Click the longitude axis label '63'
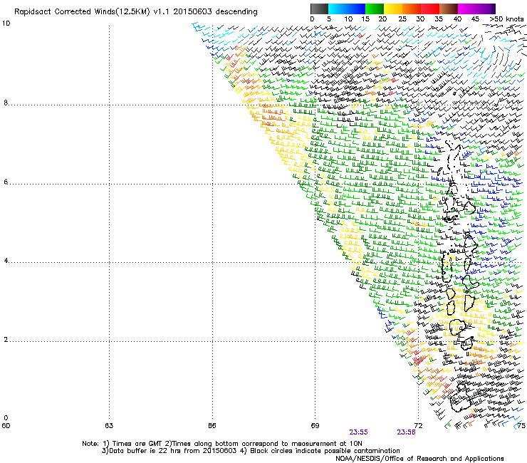Image resolution: width=527 pixels, height=463 pixels. (x=109, y=426)
